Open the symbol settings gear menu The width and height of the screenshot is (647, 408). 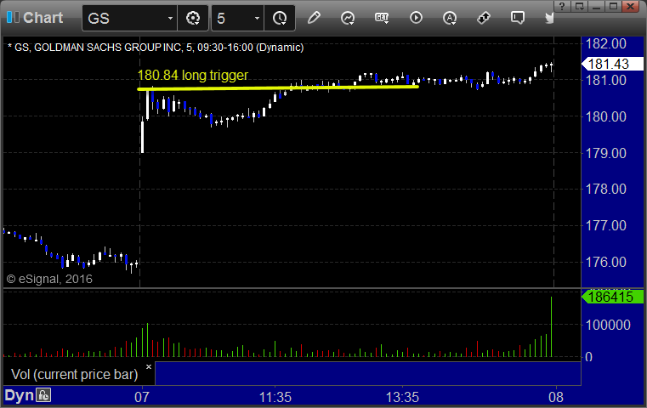193,18
